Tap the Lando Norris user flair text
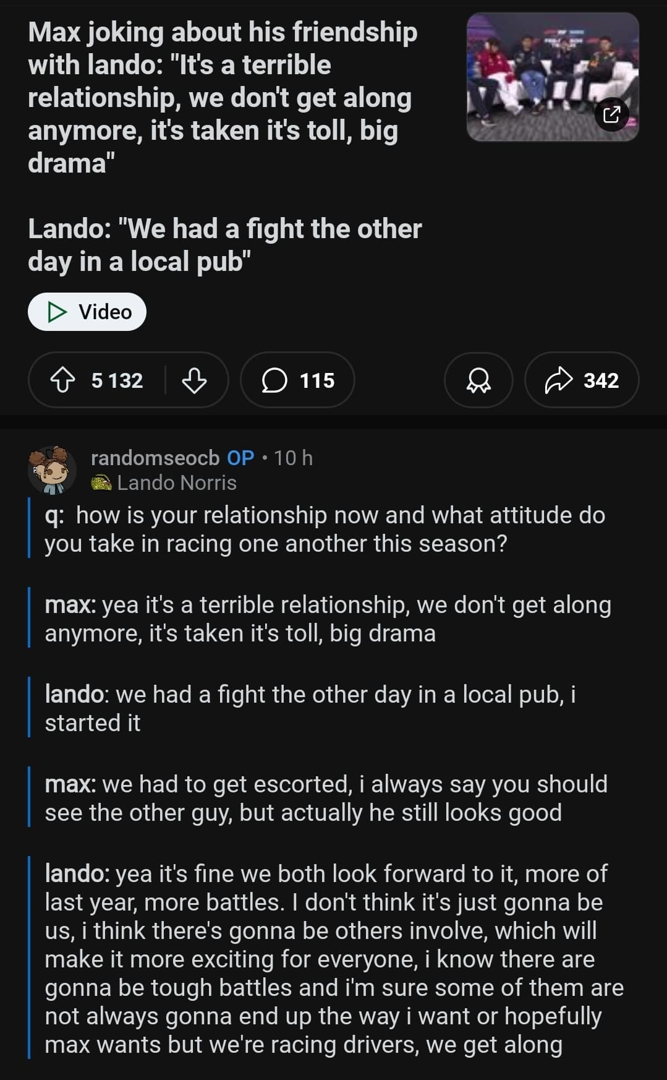The height and width of the screenshot is (1080, 667). pyautogui.click(x=177, y=483)
